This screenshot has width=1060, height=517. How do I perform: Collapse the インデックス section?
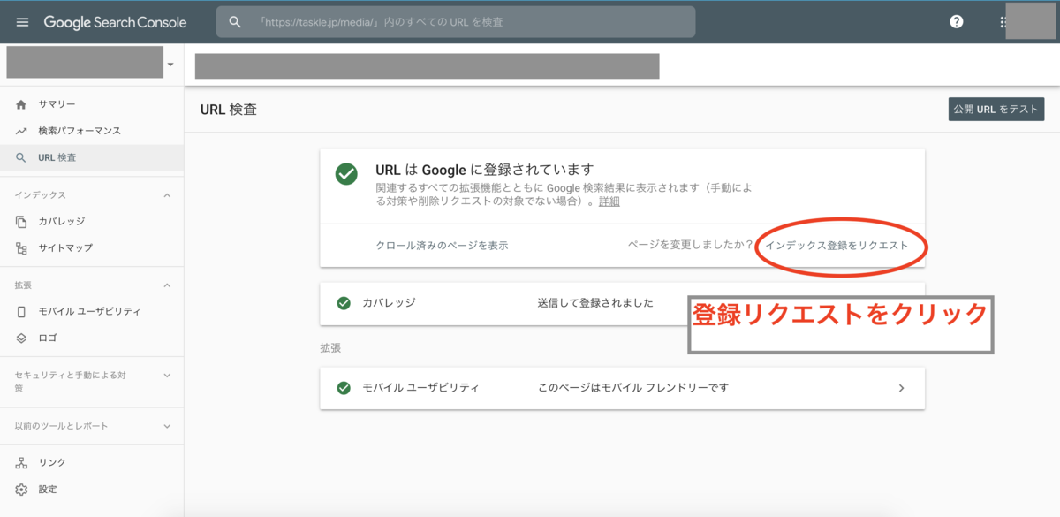tap(168, 195)
